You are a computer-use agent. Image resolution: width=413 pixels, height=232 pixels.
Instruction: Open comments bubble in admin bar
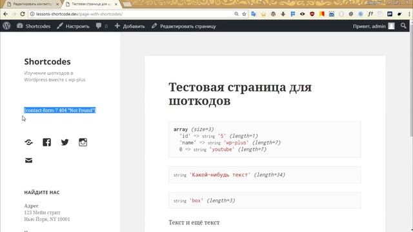(102, 26)
